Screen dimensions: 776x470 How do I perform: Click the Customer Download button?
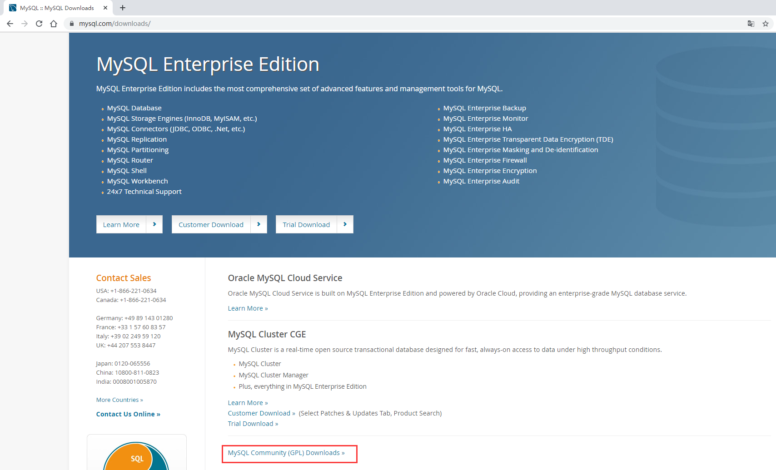[x=211, y=224]
